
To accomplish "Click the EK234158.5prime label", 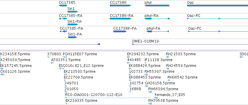I will (x=15, y=54).
